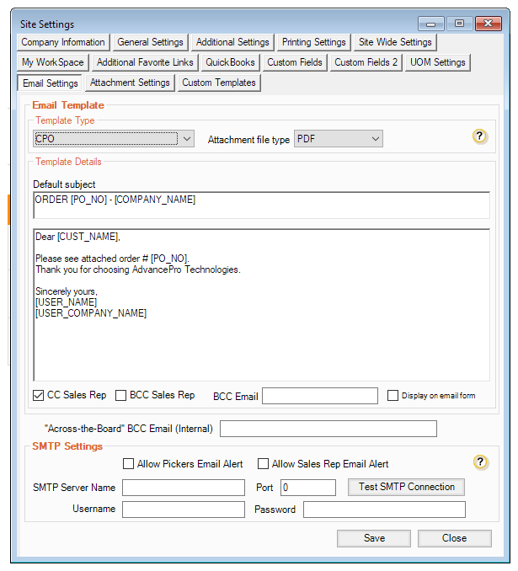Viewport: 518px width, 571px height.
Task: Check Display on email form
Action: tap(393, 396)
